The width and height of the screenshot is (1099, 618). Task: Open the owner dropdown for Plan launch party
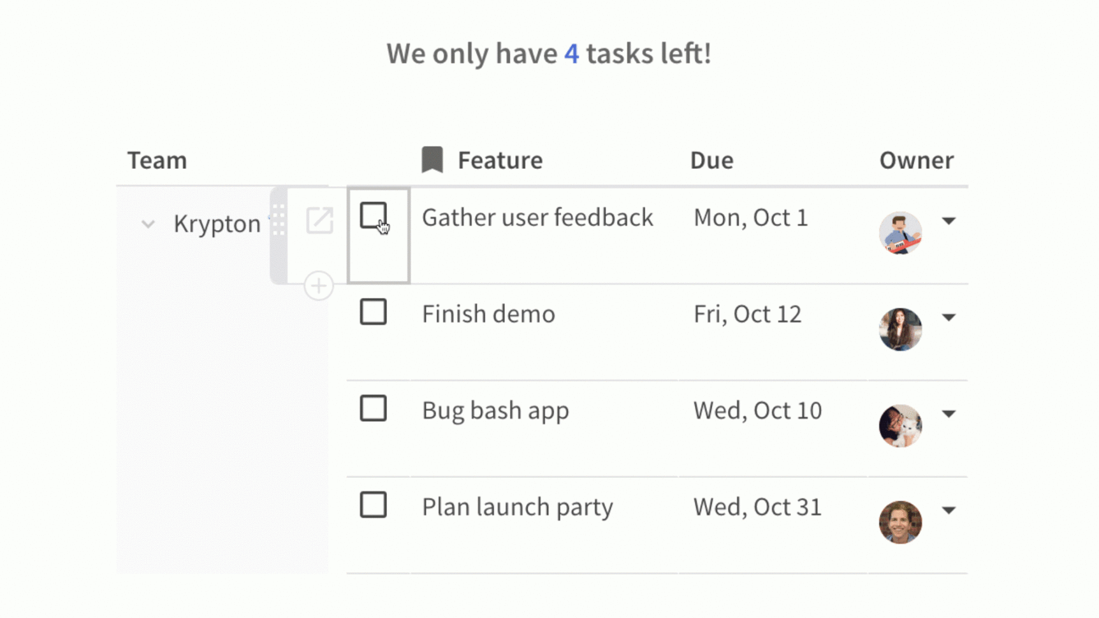coord(949,510)
